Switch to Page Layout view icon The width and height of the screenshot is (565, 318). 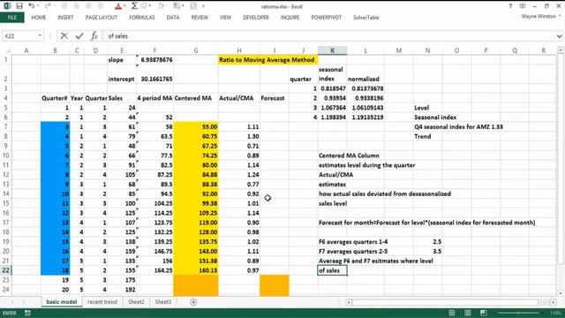(x=467, y=313)
